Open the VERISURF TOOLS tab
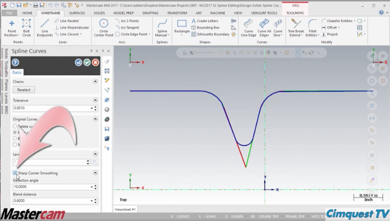This screenshot has width=390, height=221. point(264,13)
